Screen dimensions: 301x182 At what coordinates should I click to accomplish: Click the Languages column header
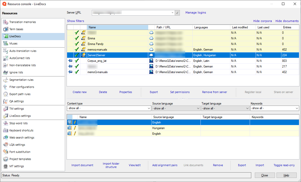(x=211, y=27)
